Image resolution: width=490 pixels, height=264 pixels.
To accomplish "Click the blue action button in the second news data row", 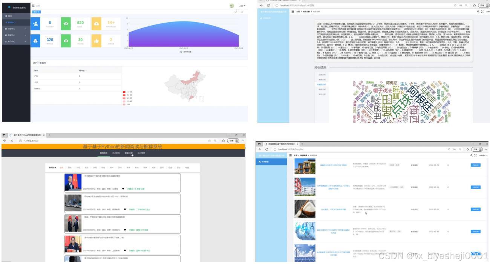I will pyautogui.click(x=475, y=187).
